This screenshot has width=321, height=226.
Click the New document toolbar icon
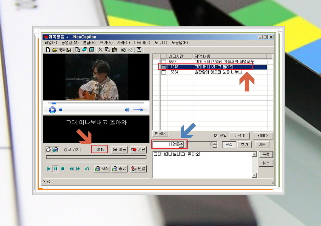point(48,50)
